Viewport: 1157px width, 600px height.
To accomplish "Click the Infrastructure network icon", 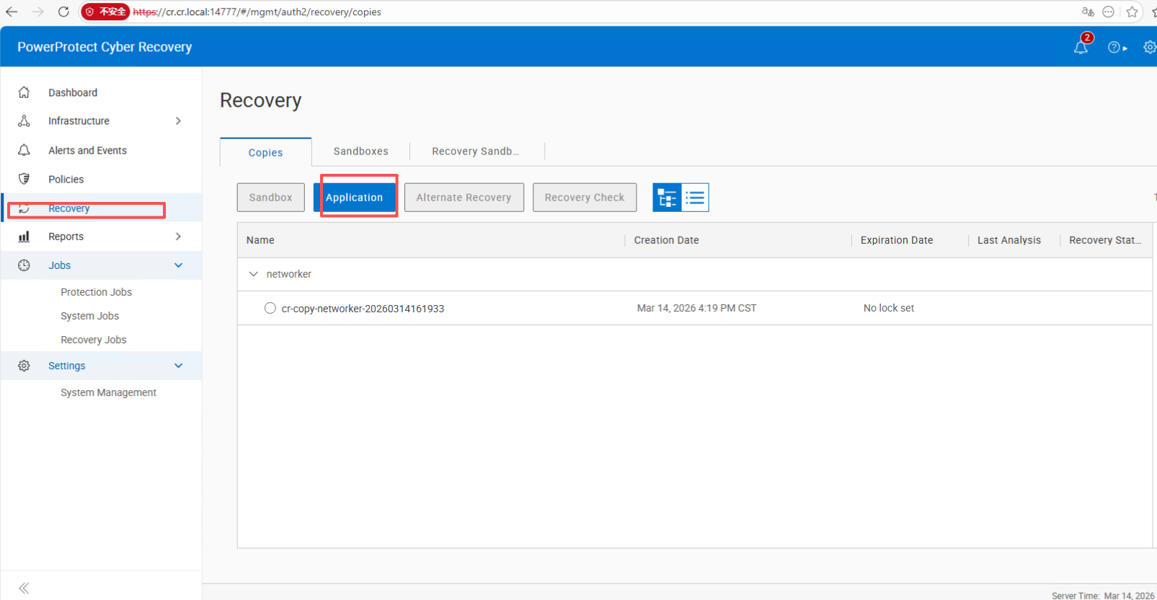I will 24,120.
